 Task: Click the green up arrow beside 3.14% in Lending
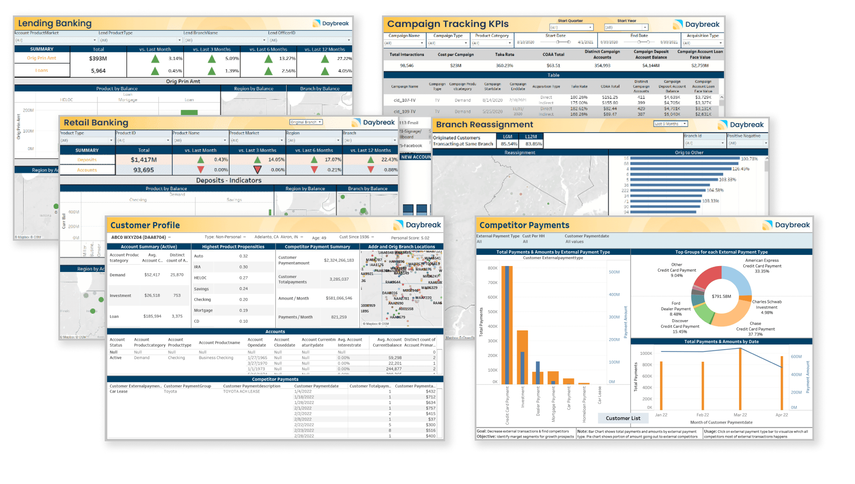155,59
